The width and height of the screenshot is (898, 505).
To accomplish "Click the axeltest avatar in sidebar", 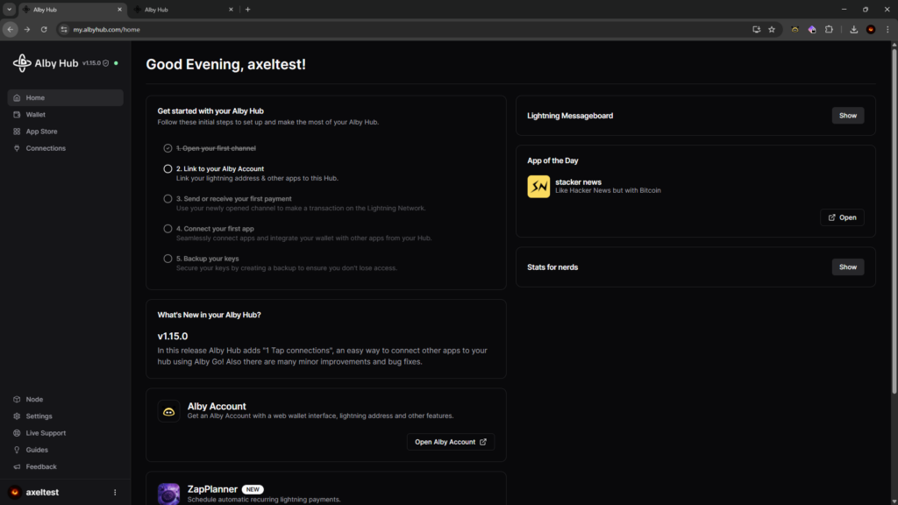I will coord(15,492).
